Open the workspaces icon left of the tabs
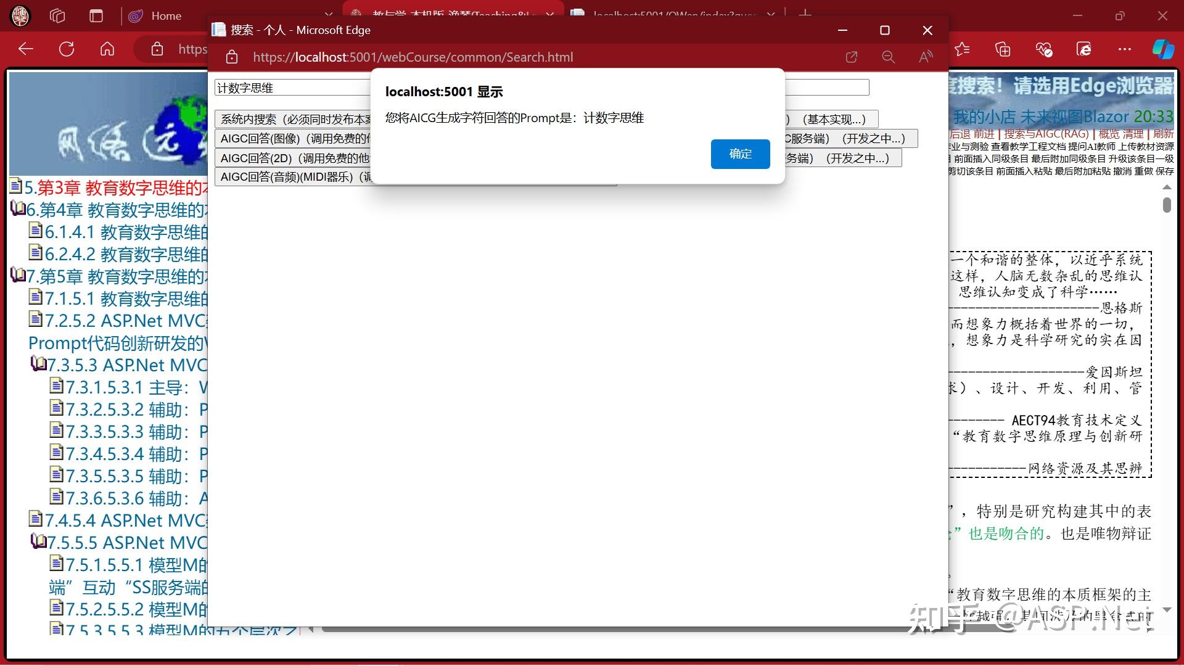1184x666 pixels. coord(57,16)
